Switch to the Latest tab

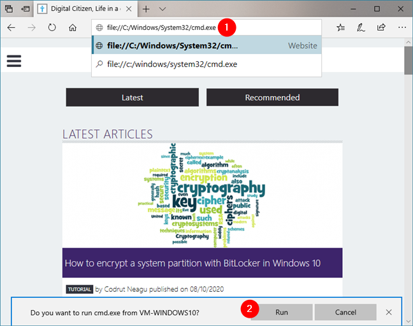[132, 97]
